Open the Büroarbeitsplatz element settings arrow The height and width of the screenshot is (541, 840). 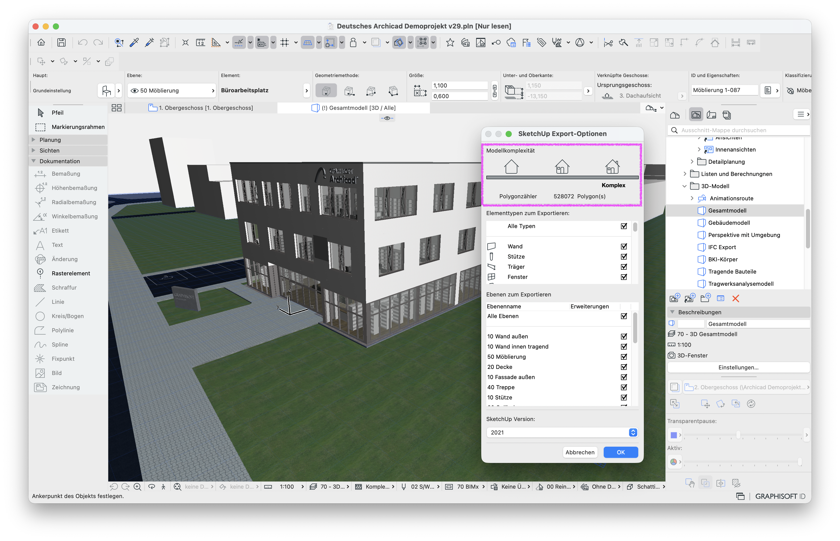tap(306, 91)
